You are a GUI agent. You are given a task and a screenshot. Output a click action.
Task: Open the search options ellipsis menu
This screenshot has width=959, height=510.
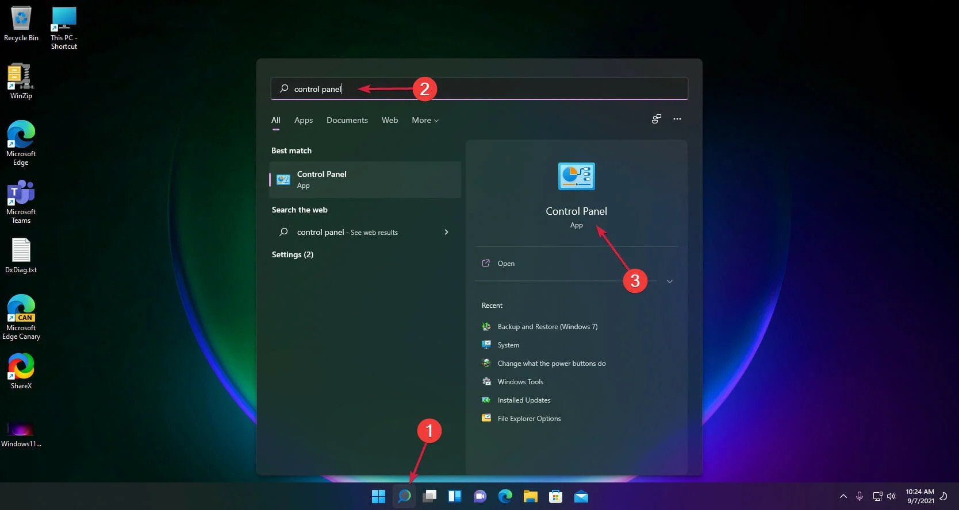tap(677, 119)
